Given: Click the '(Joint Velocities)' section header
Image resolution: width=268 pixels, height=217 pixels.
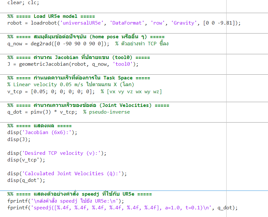Looking at the screenshot, I should [x=88, y=105].
